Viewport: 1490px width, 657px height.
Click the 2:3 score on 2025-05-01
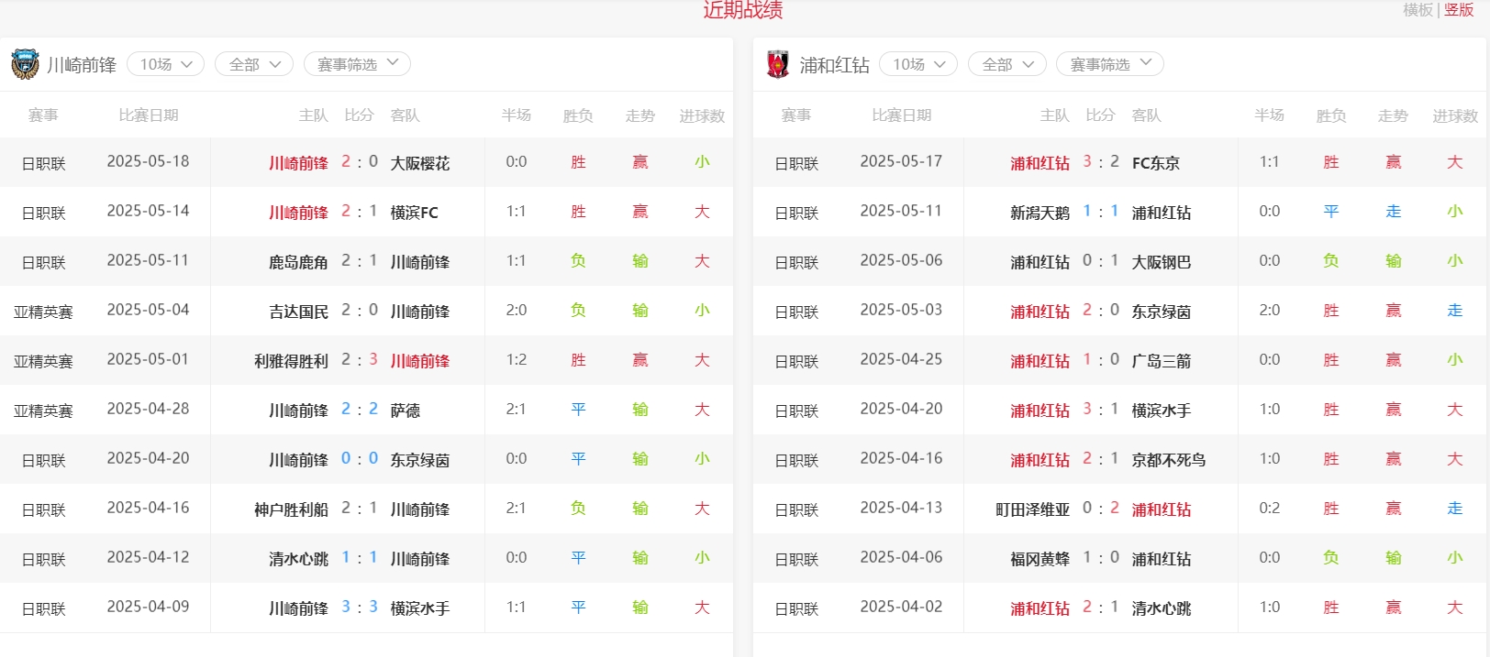click(x=360, y=360)
